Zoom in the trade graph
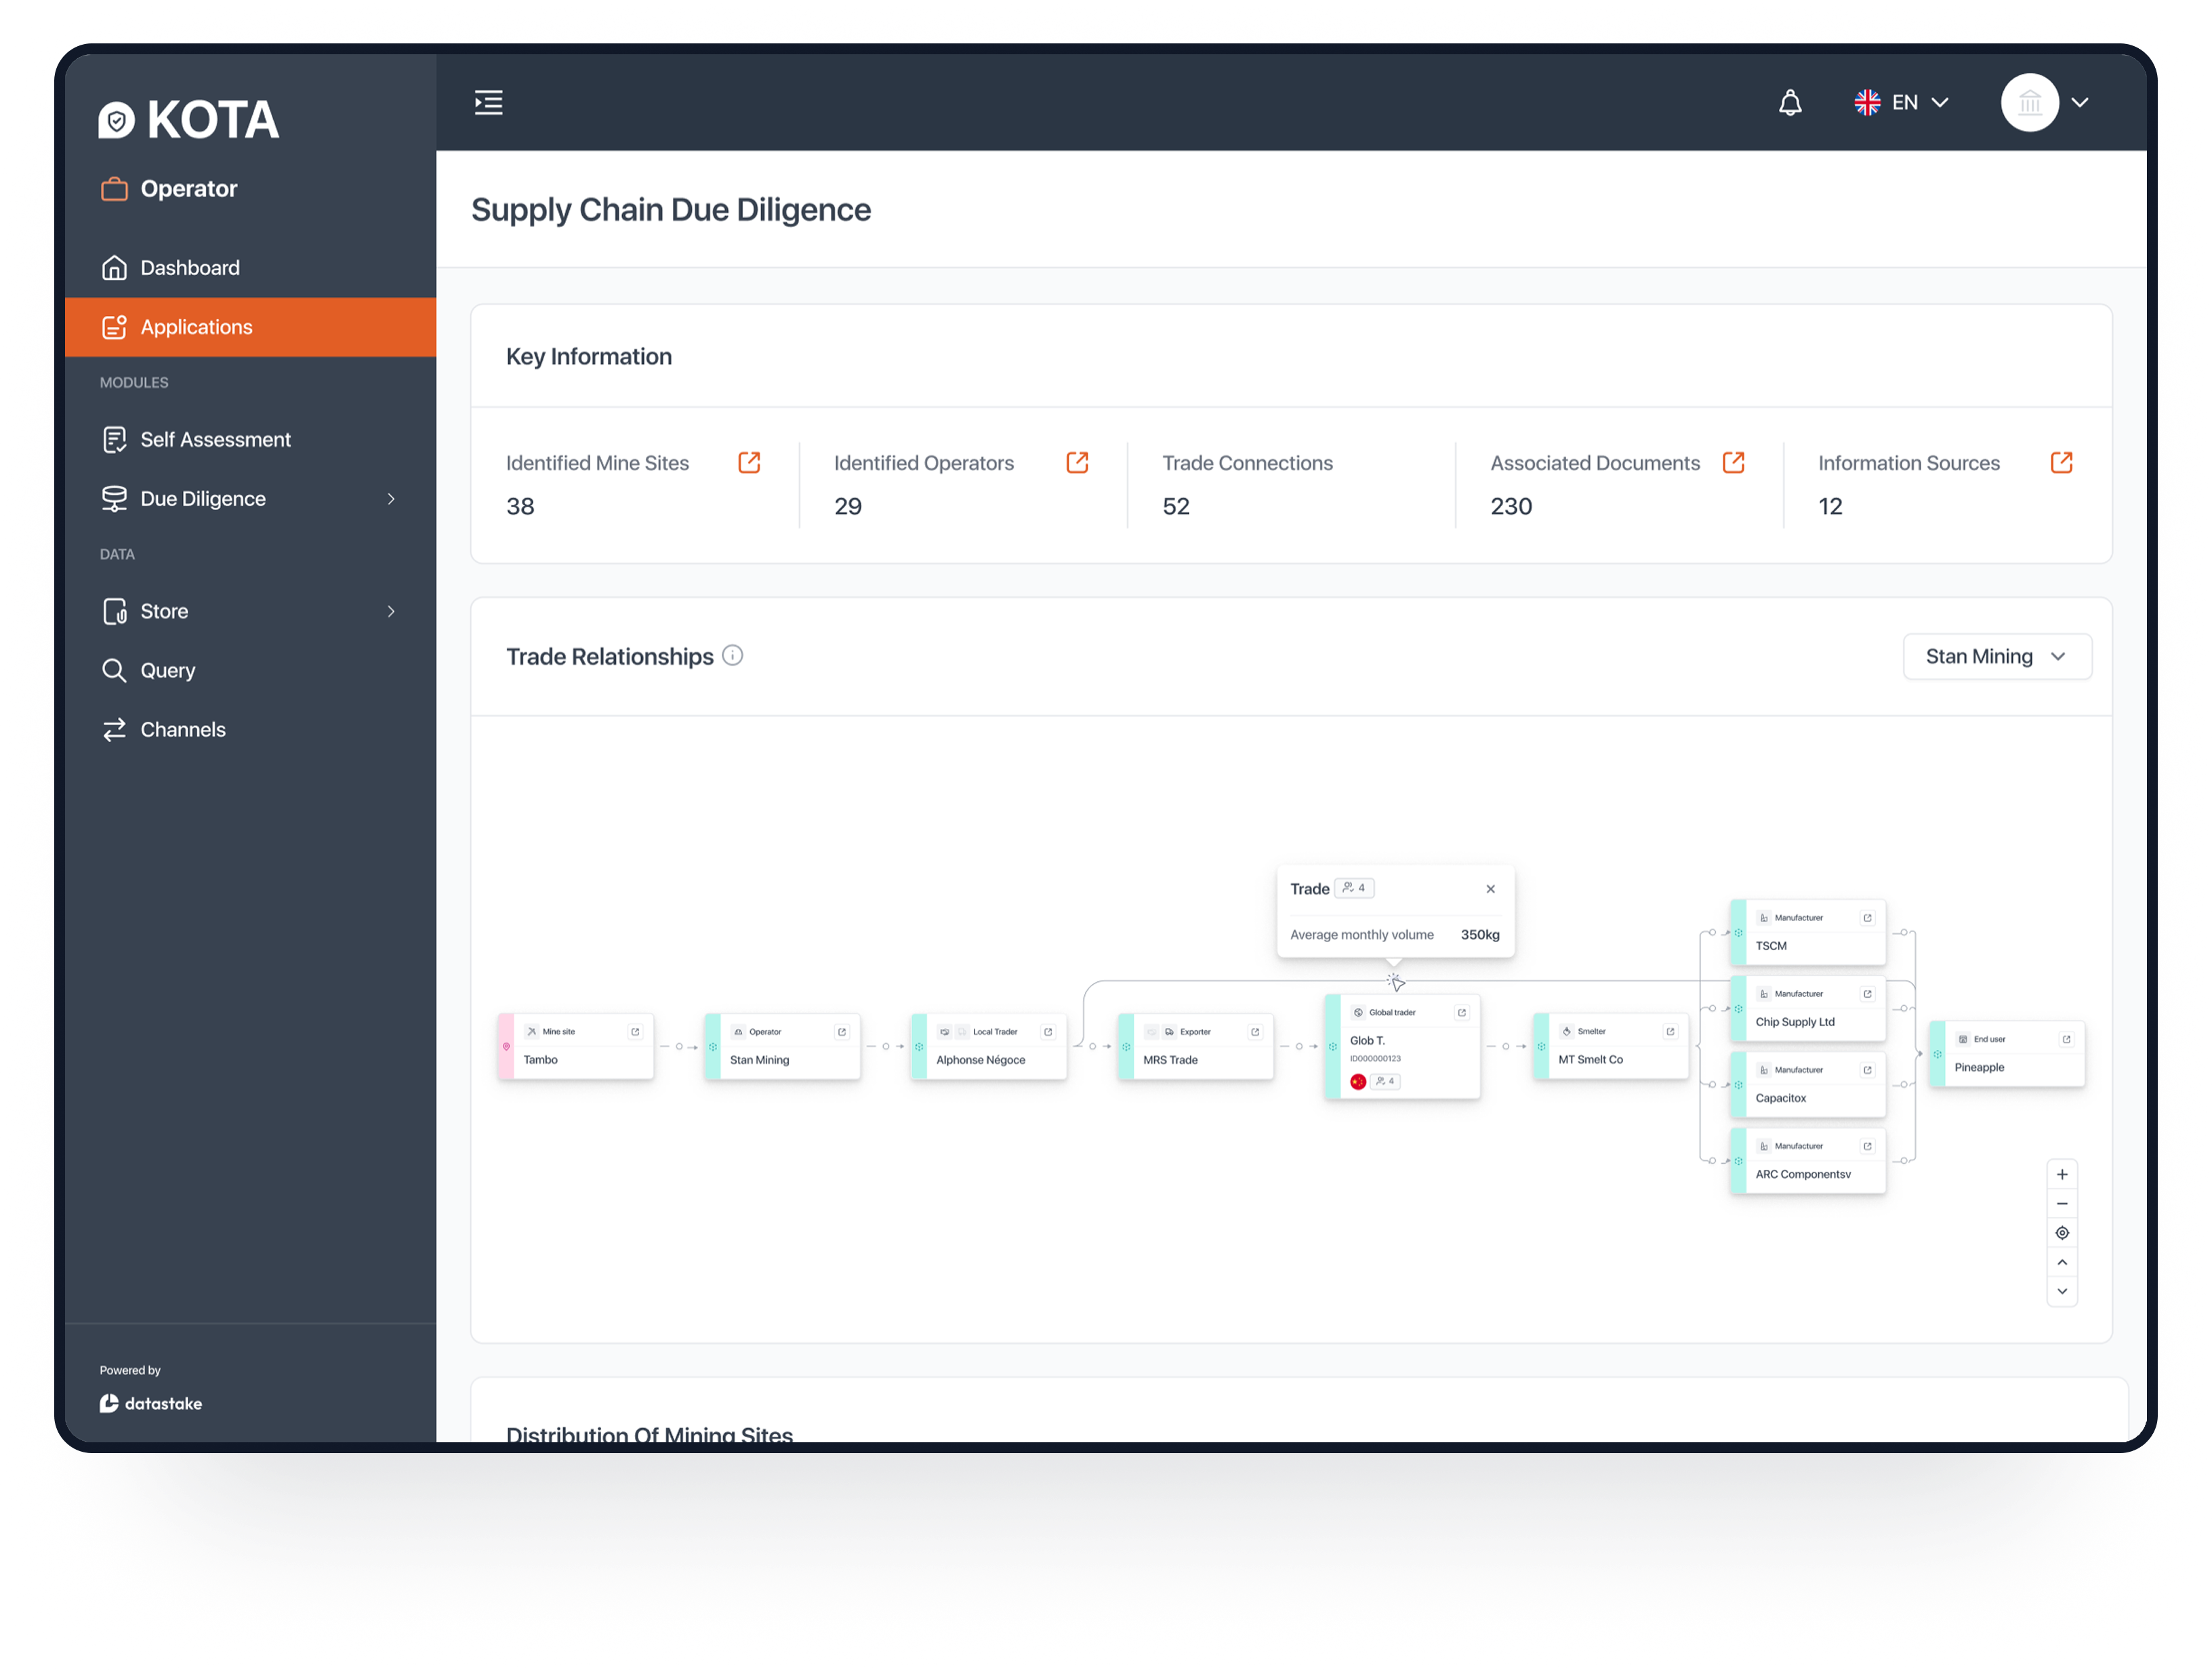Image resolution: width=2212 pixels, height=1670 pixels. click(x=2062, y=1175)
